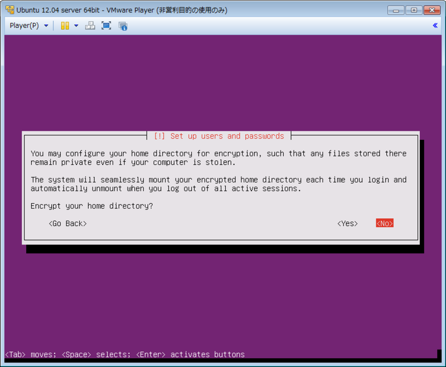
Task: Select the <Go Back> button
Action: 67,223
